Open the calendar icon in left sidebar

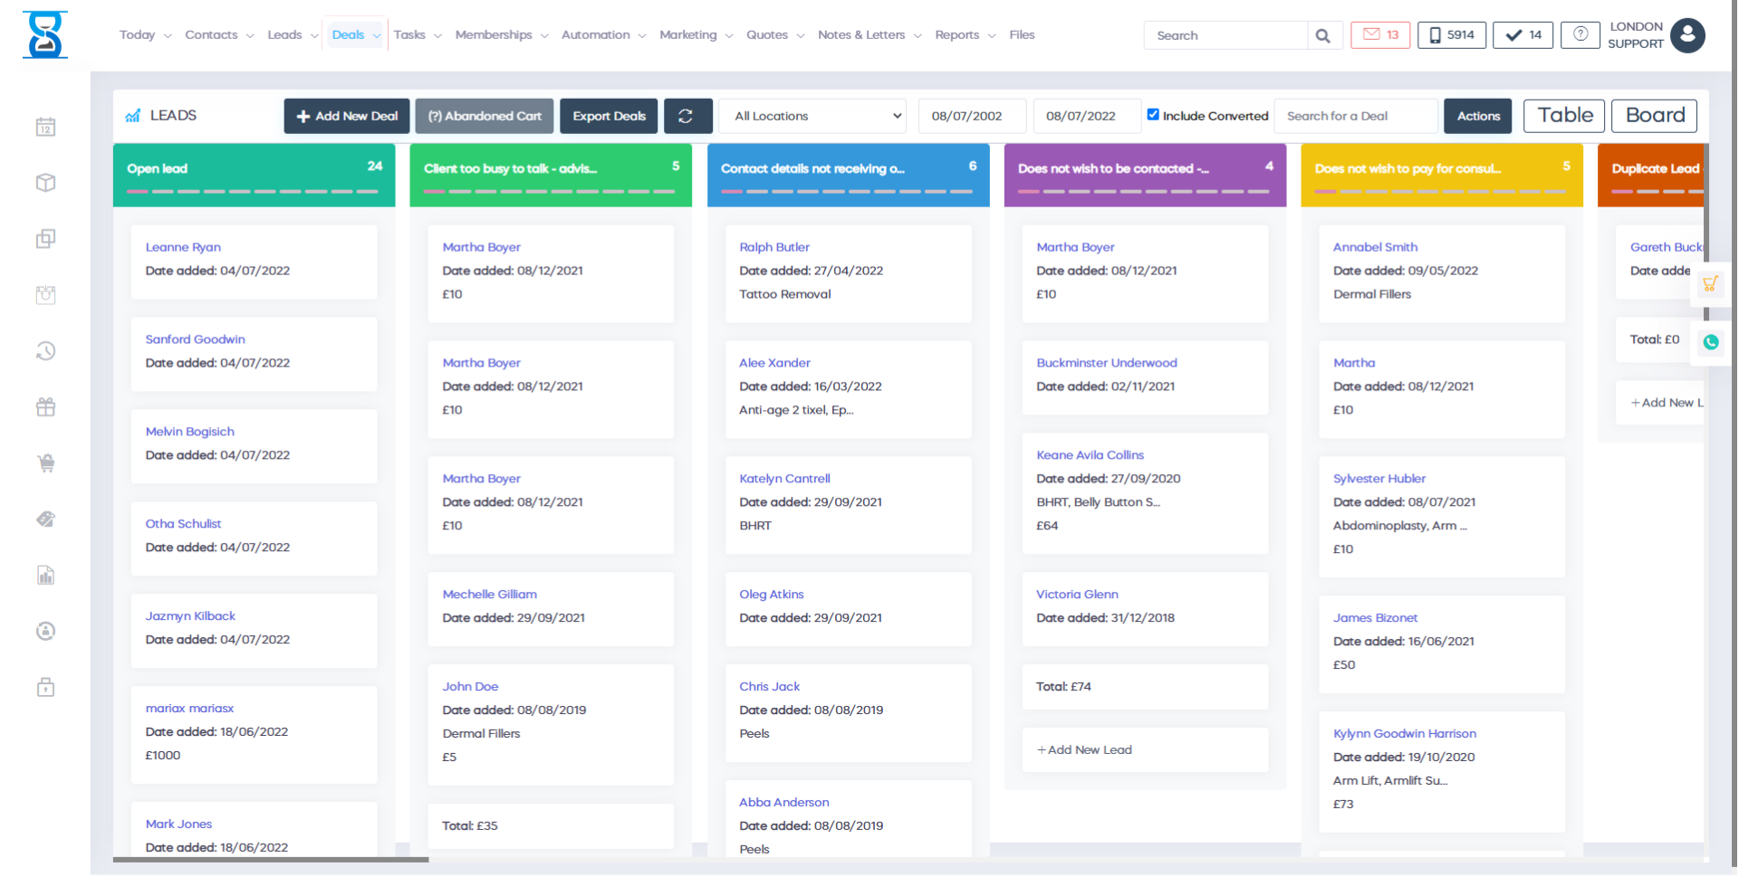pos(46,128)
